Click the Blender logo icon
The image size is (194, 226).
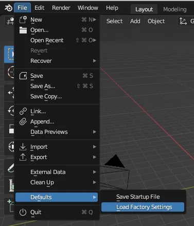pyautogui.click(x=8, y=8)
